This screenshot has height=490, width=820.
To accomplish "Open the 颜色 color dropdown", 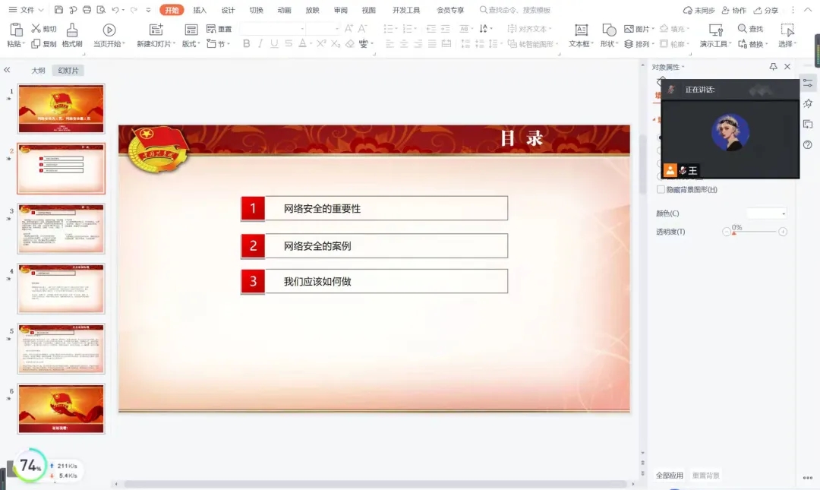I will click(766, 213).
